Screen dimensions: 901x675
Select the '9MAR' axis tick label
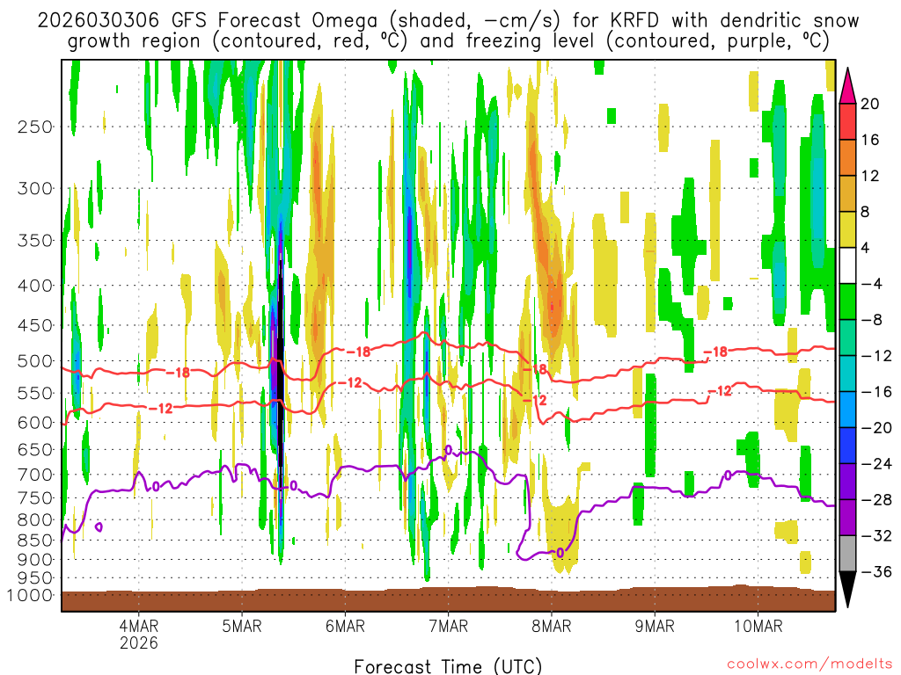(655, 626)
